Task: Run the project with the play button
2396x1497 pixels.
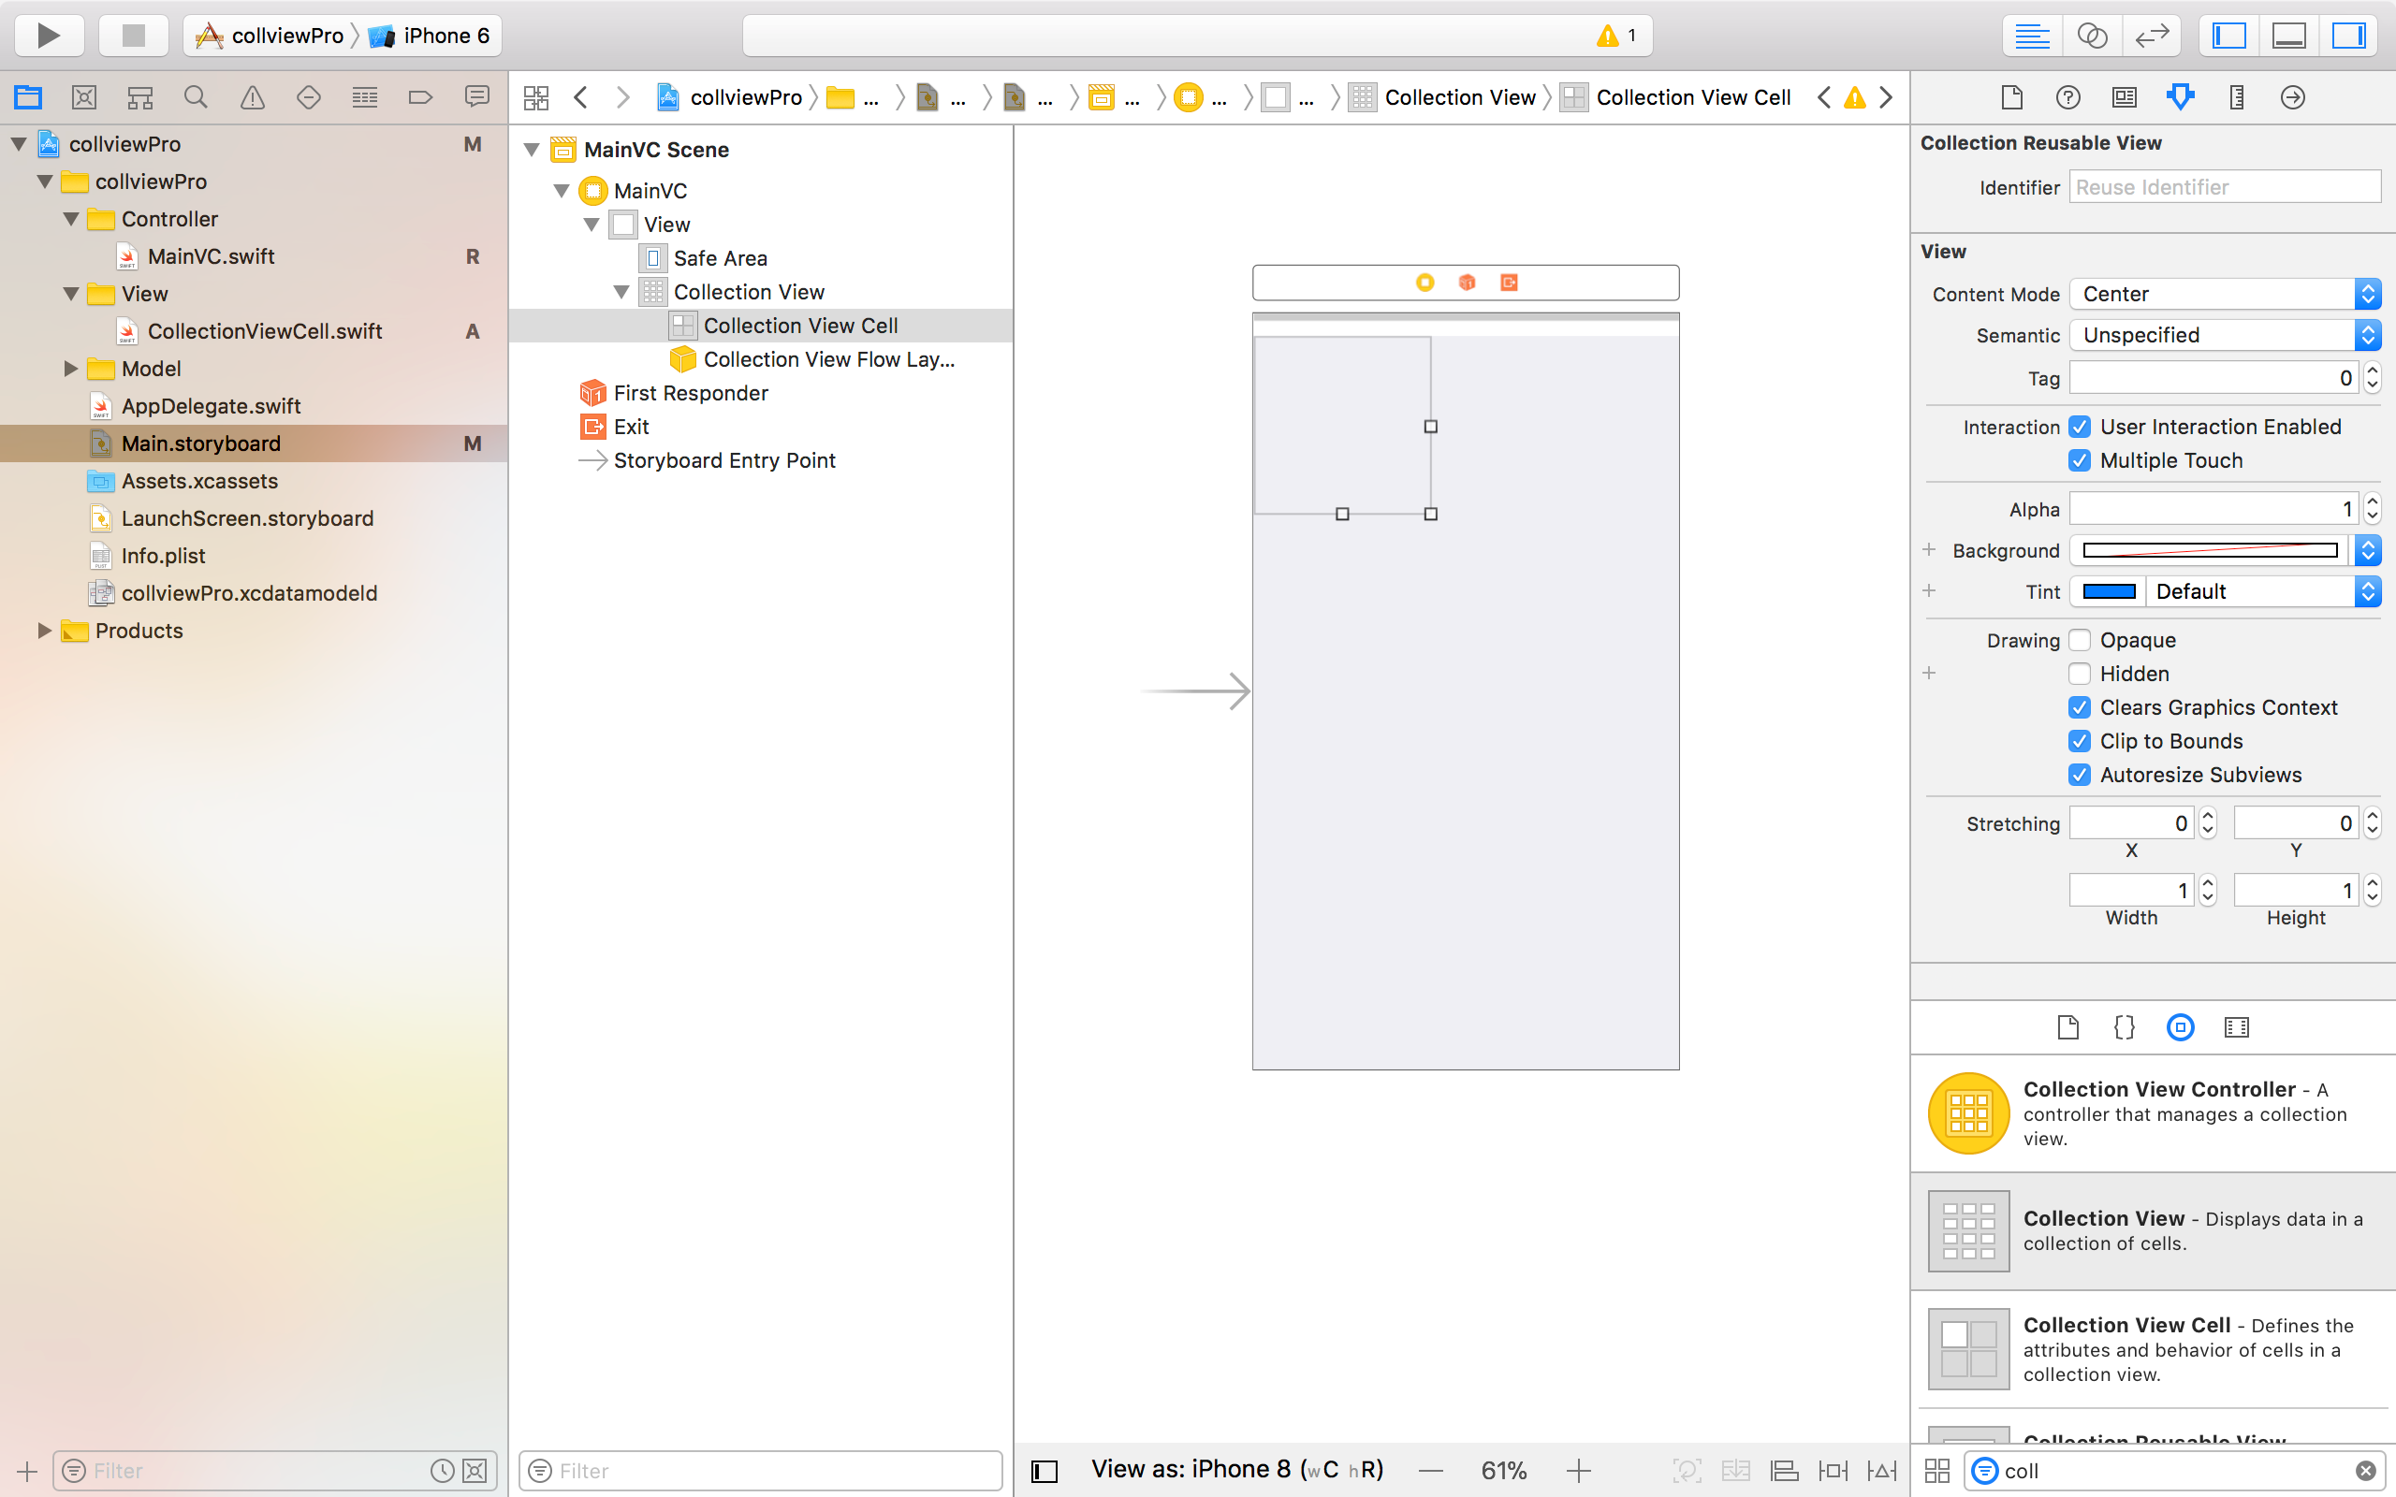Action: 49,36
